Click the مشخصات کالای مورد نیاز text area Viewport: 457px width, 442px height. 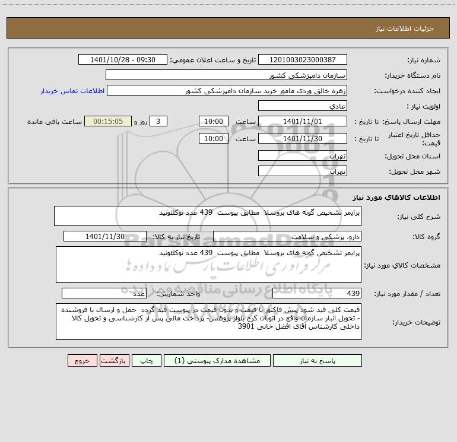208,265
